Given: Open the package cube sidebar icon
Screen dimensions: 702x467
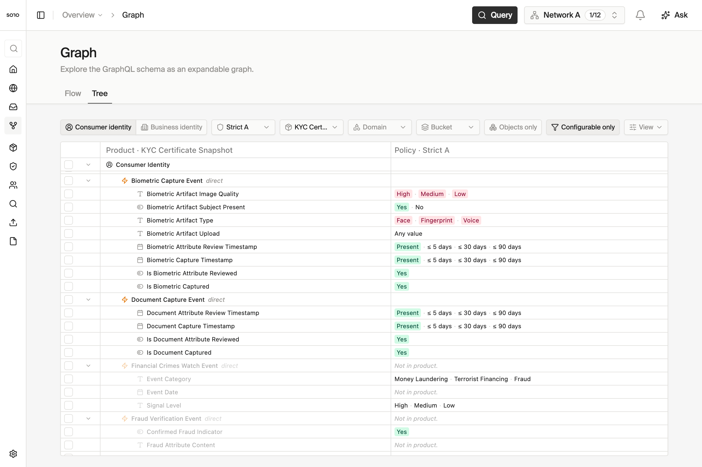Looking at the screenshot, I should pyautogui.click(x=13, y=148).
